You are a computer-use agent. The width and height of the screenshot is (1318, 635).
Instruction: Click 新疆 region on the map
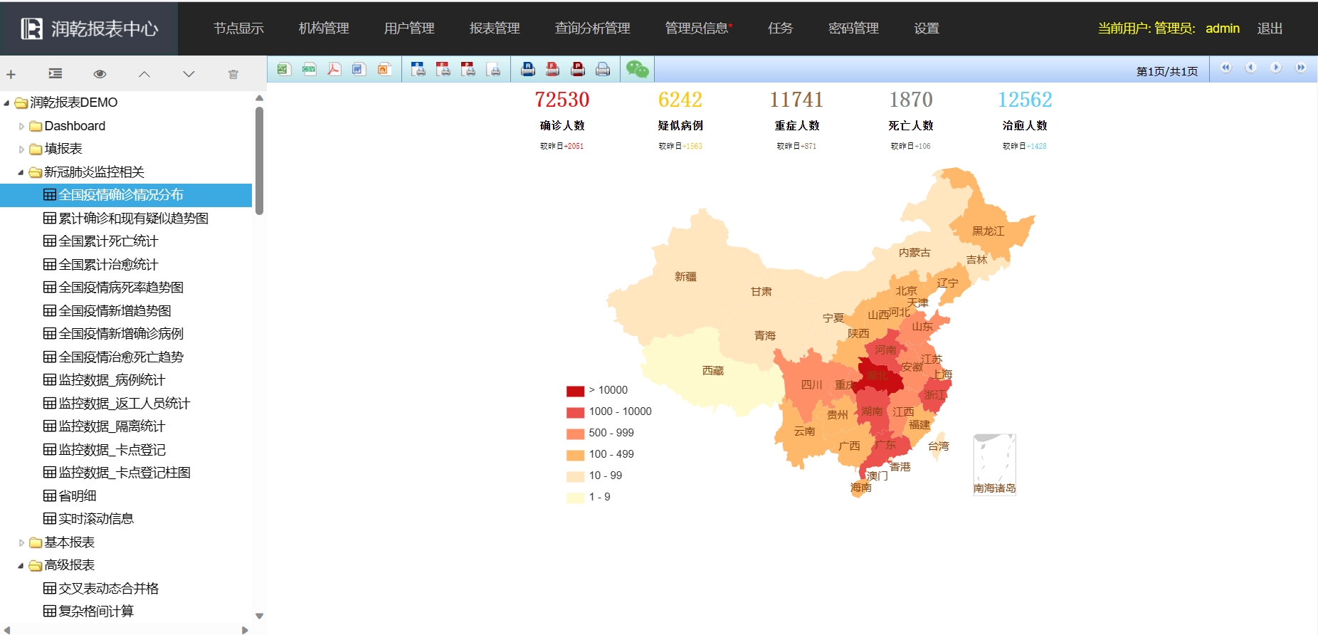pos(685,277)
